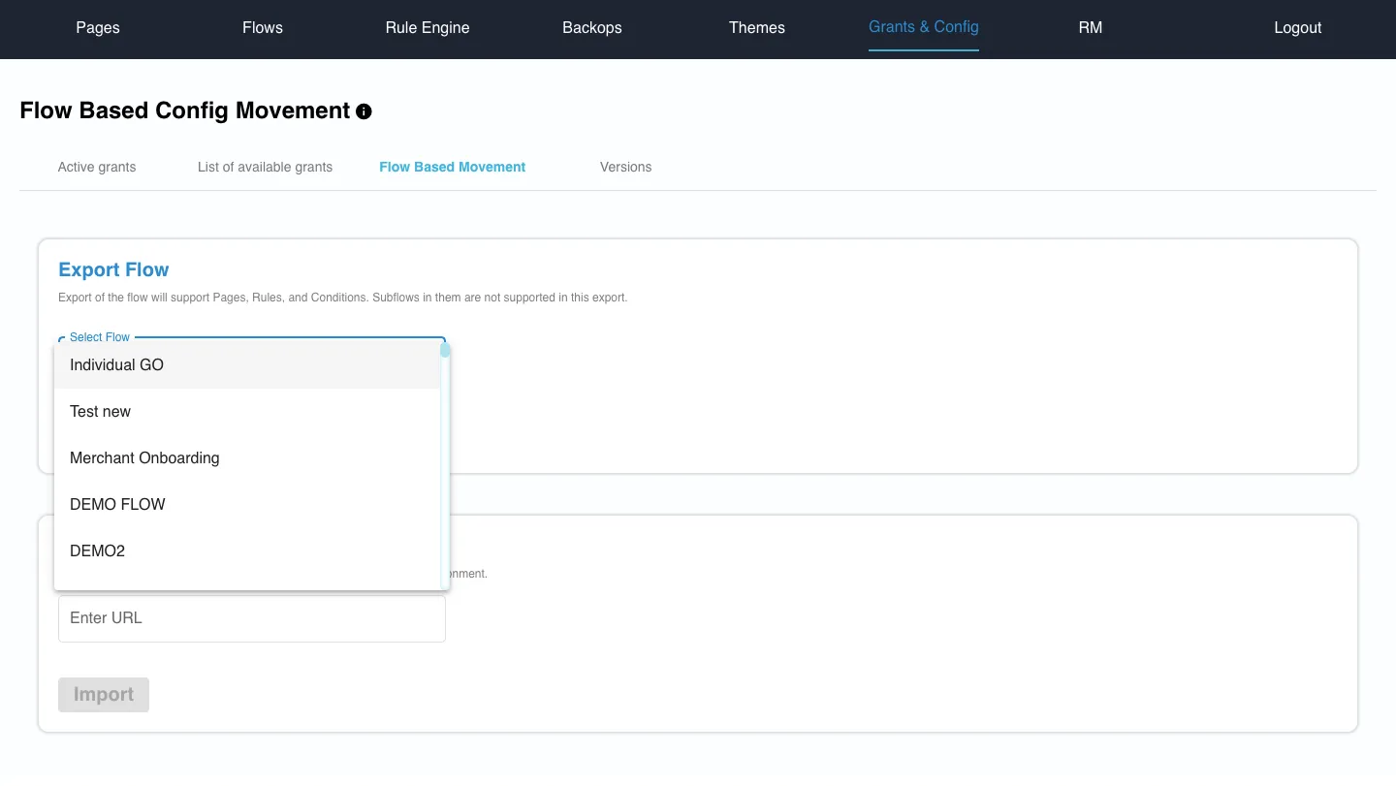
Task: Click the Export Flow heading
Action: pos(113,269)
